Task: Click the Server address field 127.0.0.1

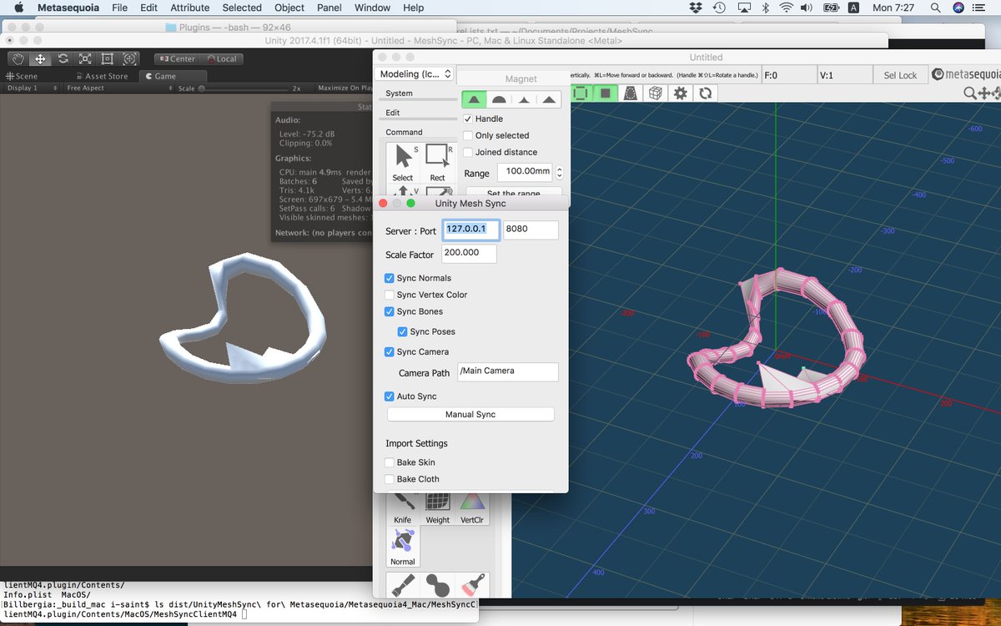Action: click(471, 230)
